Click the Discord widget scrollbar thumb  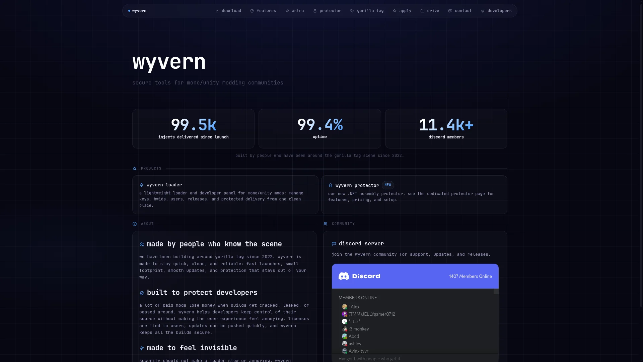click(496, 291)
